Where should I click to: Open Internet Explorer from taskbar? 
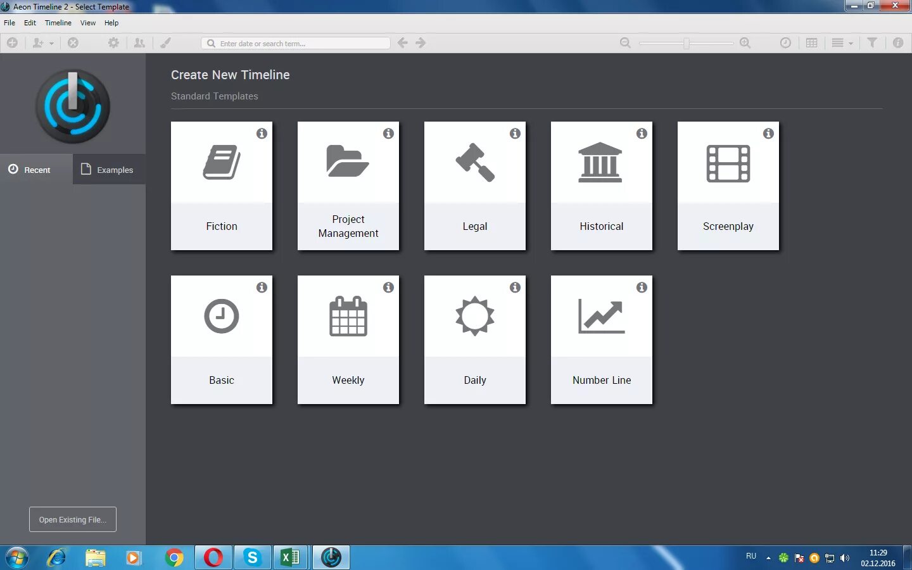point(56,557)
